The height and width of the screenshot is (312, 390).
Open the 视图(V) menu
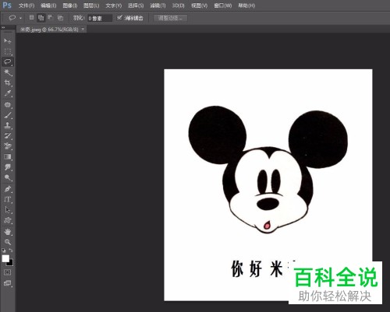(x=200, y=5)
